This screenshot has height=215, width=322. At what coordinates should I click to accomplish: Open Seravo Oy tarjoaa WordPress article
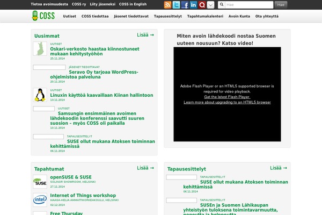coord(94,75)
